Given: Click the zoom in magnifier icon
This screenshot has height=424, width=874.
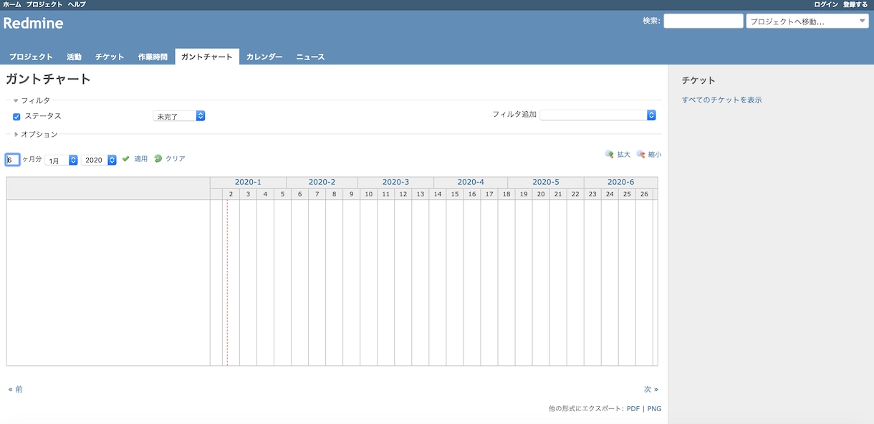Looking at the screenshot, I should [x=610, y=154].
